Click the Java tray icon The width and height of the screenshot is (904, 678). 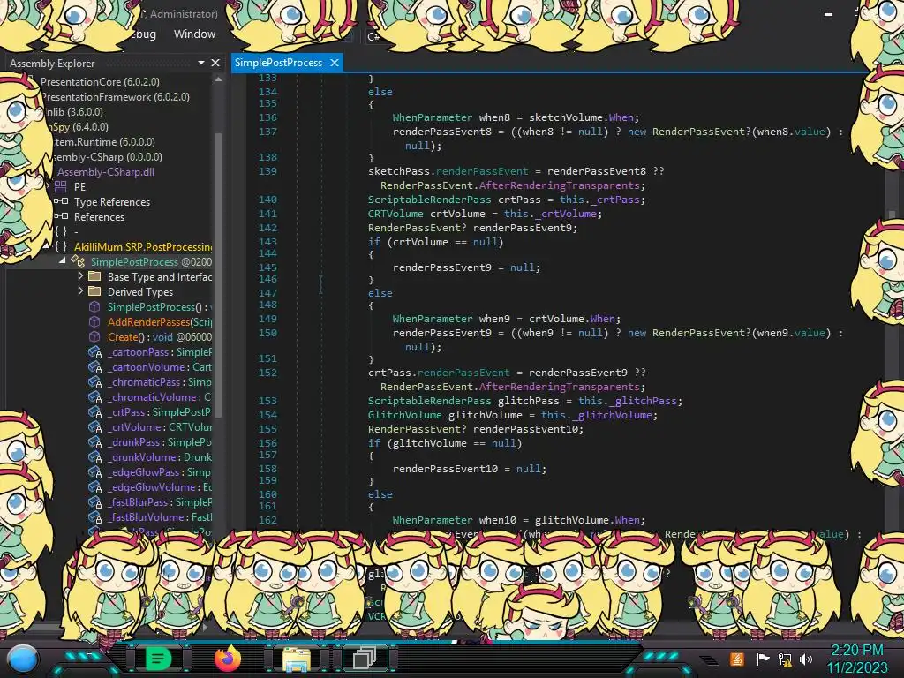pyautogui.click(x=737, y=659)
